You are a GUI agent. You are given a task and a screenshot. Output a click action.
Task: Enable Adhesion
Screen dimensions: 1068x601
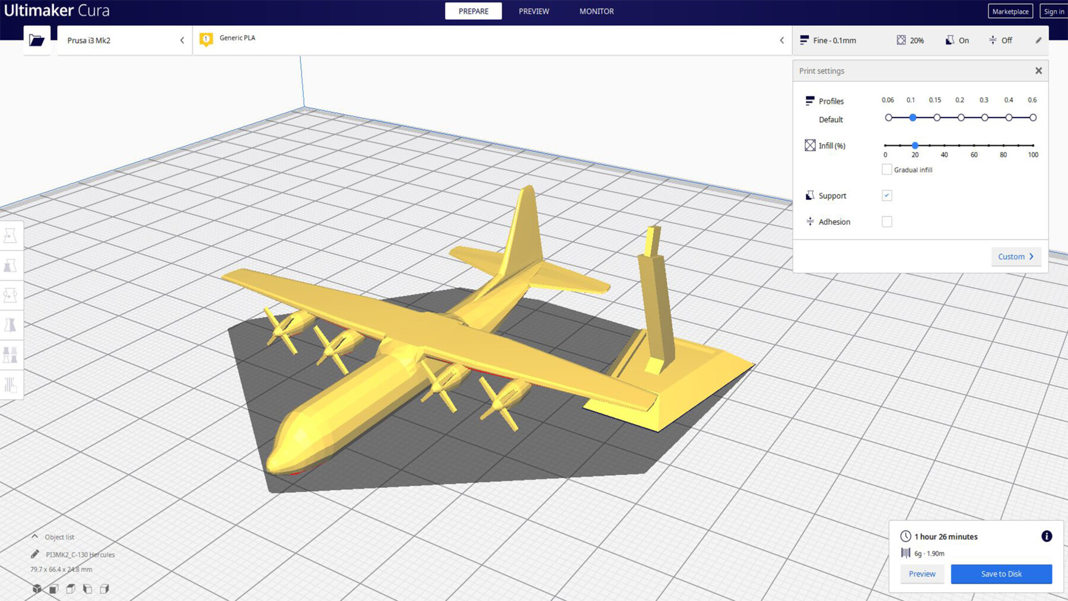(x=886, y=221)
